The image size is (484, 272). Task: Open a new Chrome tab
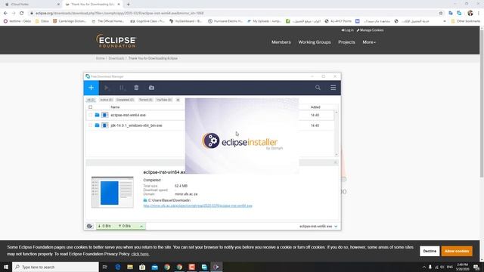(x=129, y=5)
